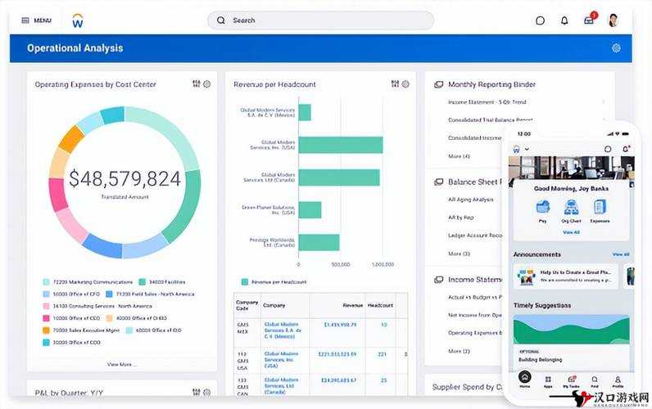The width and height of the screenshot is (652, 409).
Task: Click the Workday logo icon
Action: (x=77, y=20)
